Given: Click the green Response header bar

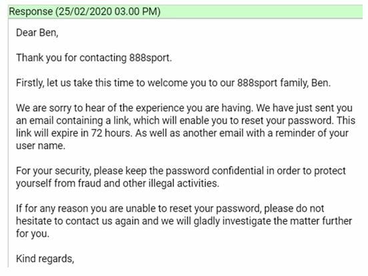Looking at the screenshot, I should click(x=185, y=11).
